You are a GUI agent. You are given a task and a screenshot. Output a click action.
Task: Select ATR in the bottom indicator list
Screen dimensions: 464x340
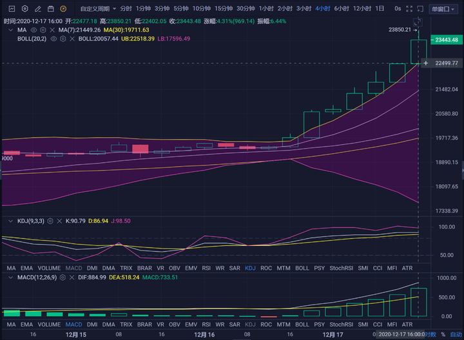407,325
